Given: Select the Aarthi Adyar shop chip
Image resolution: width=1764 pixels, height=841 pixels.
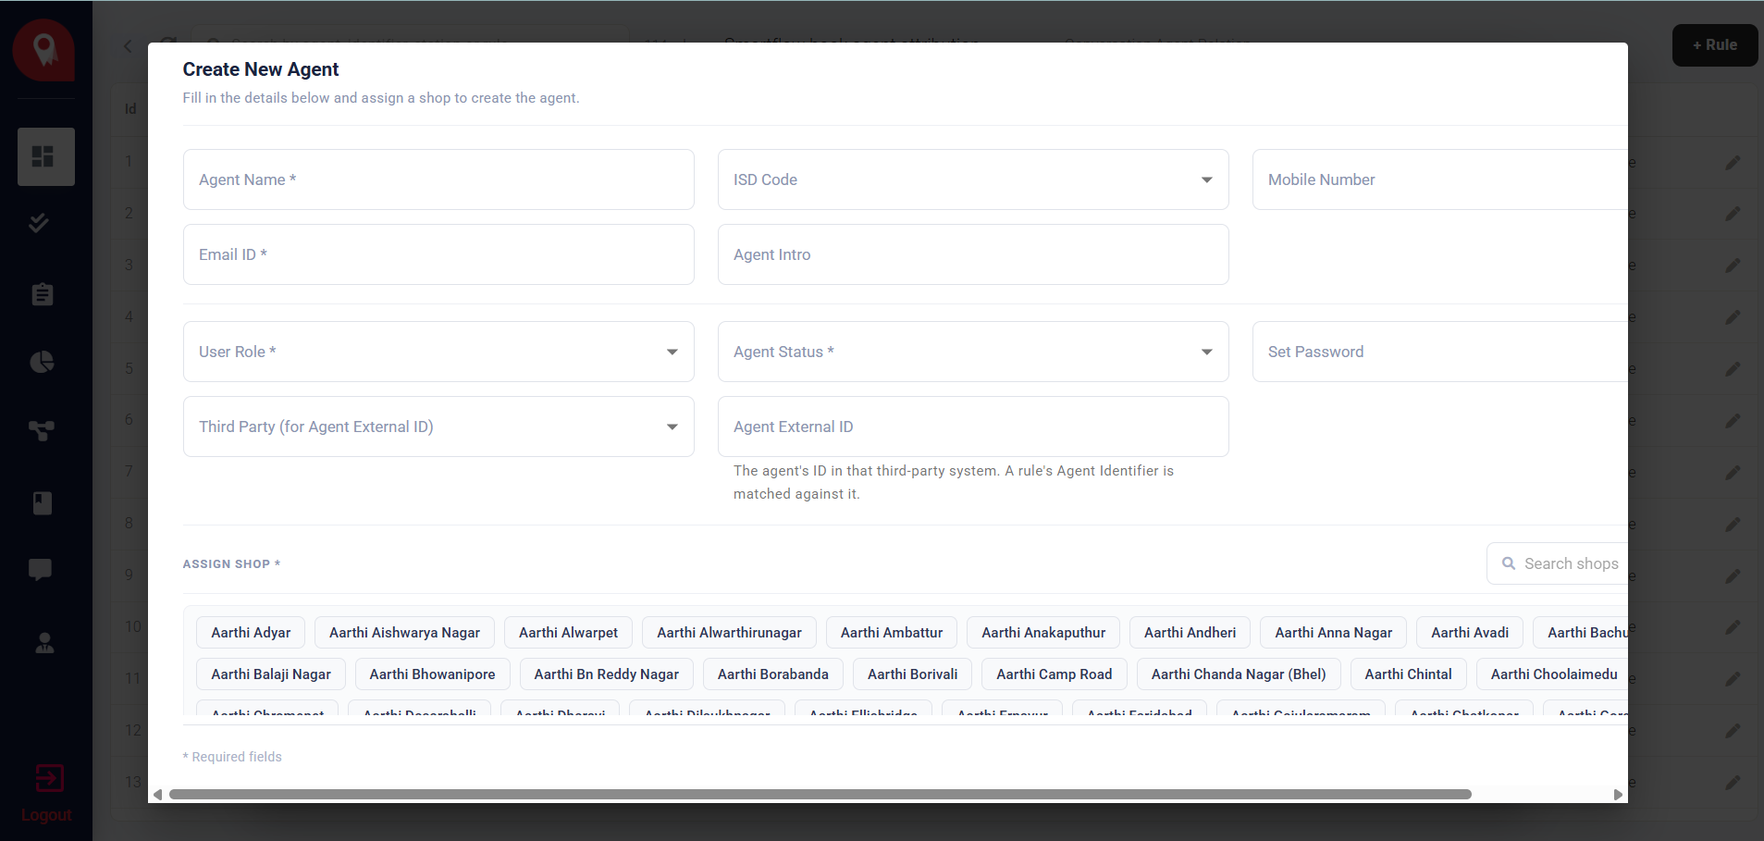Looking at the screenshot, I should pos(251,633).
